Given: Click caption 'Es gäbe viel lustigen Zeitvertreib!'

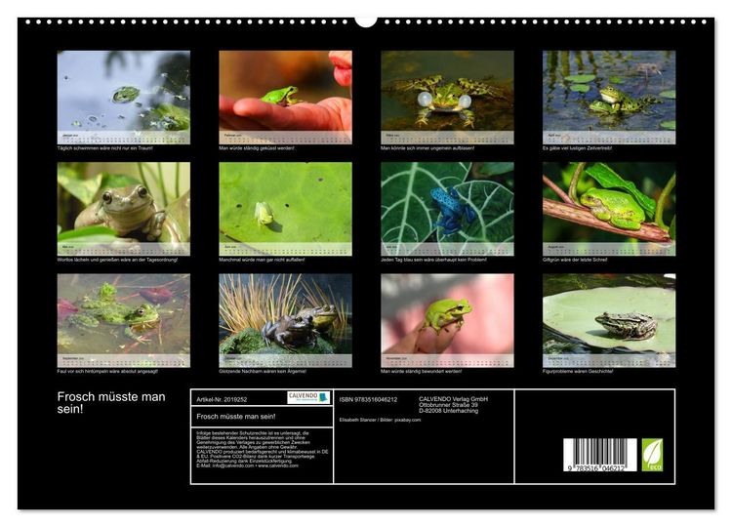Looking at the screenshot, I should point(577,148).
